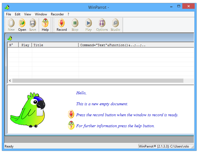Click the N° column header
This screenshot has height=153, width=201.
(13, 45)
